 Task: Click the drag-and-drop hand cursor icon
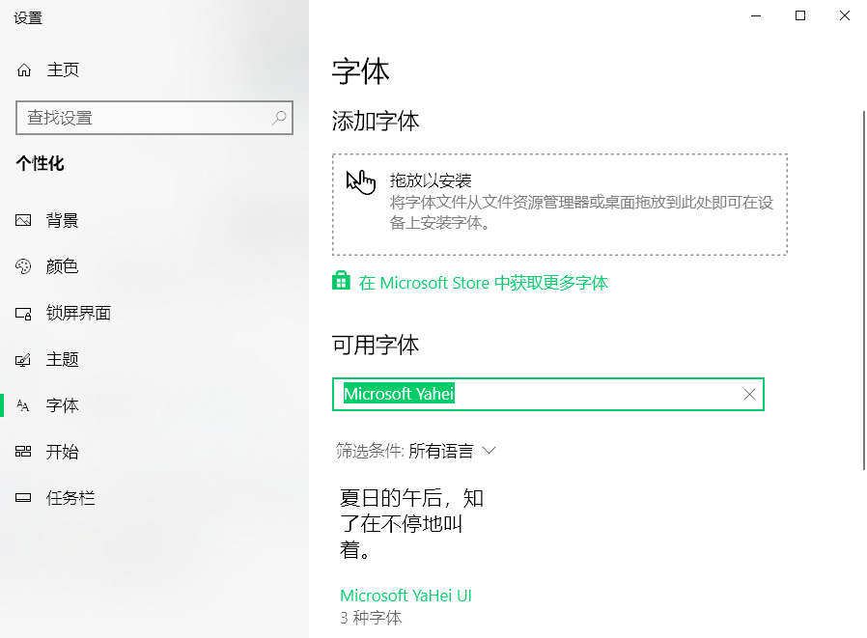tap(360, 181)
